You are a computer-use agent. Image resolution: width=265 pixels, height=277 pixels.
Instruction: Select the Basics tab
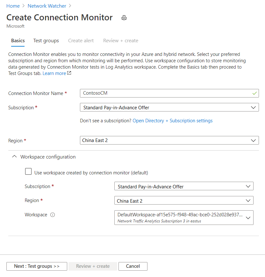click(18, 41)
